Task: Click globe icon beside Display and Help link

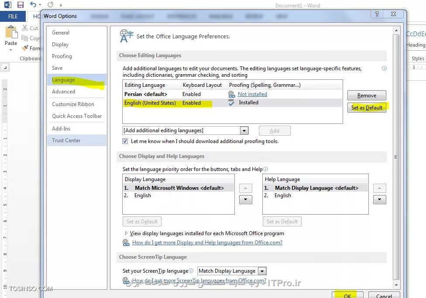Action: coord(126,243)
